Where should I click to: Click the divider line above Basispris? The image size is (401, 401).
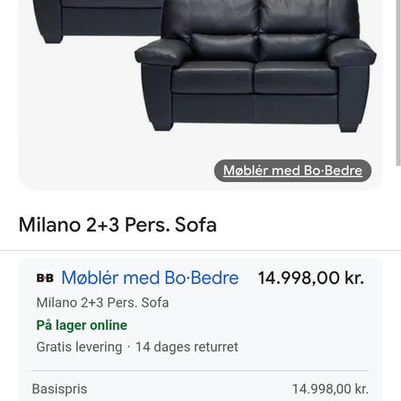(x=200, y=371)
